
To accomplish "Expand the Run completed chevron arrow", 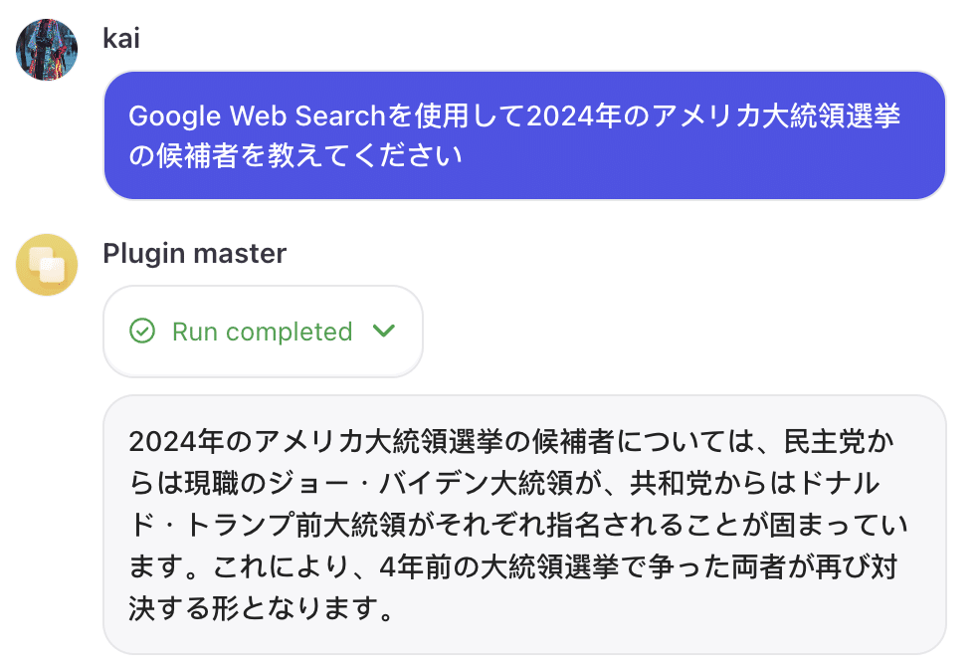I will [383, 331].
